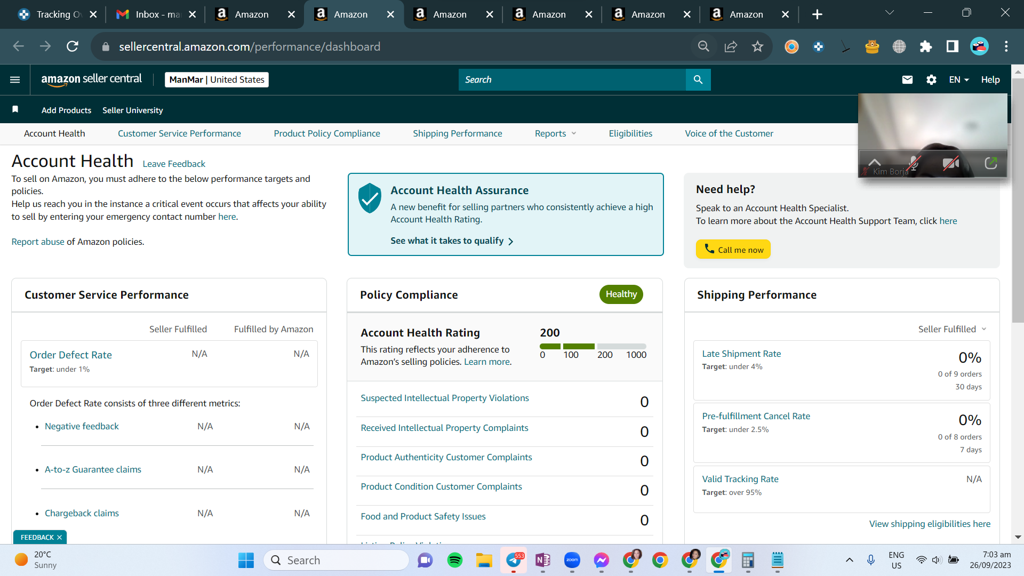Open the Order Defect Rate link

pos(71,355)
